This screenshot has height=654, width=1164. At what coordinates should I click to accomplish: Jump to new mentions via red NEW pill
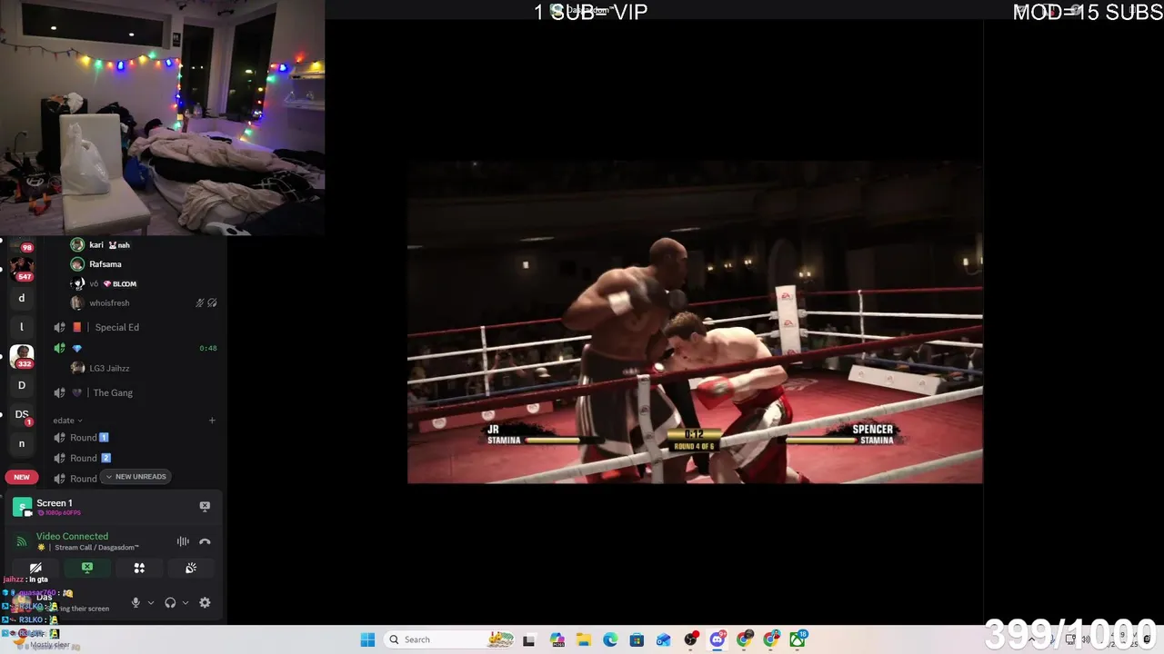22,477
